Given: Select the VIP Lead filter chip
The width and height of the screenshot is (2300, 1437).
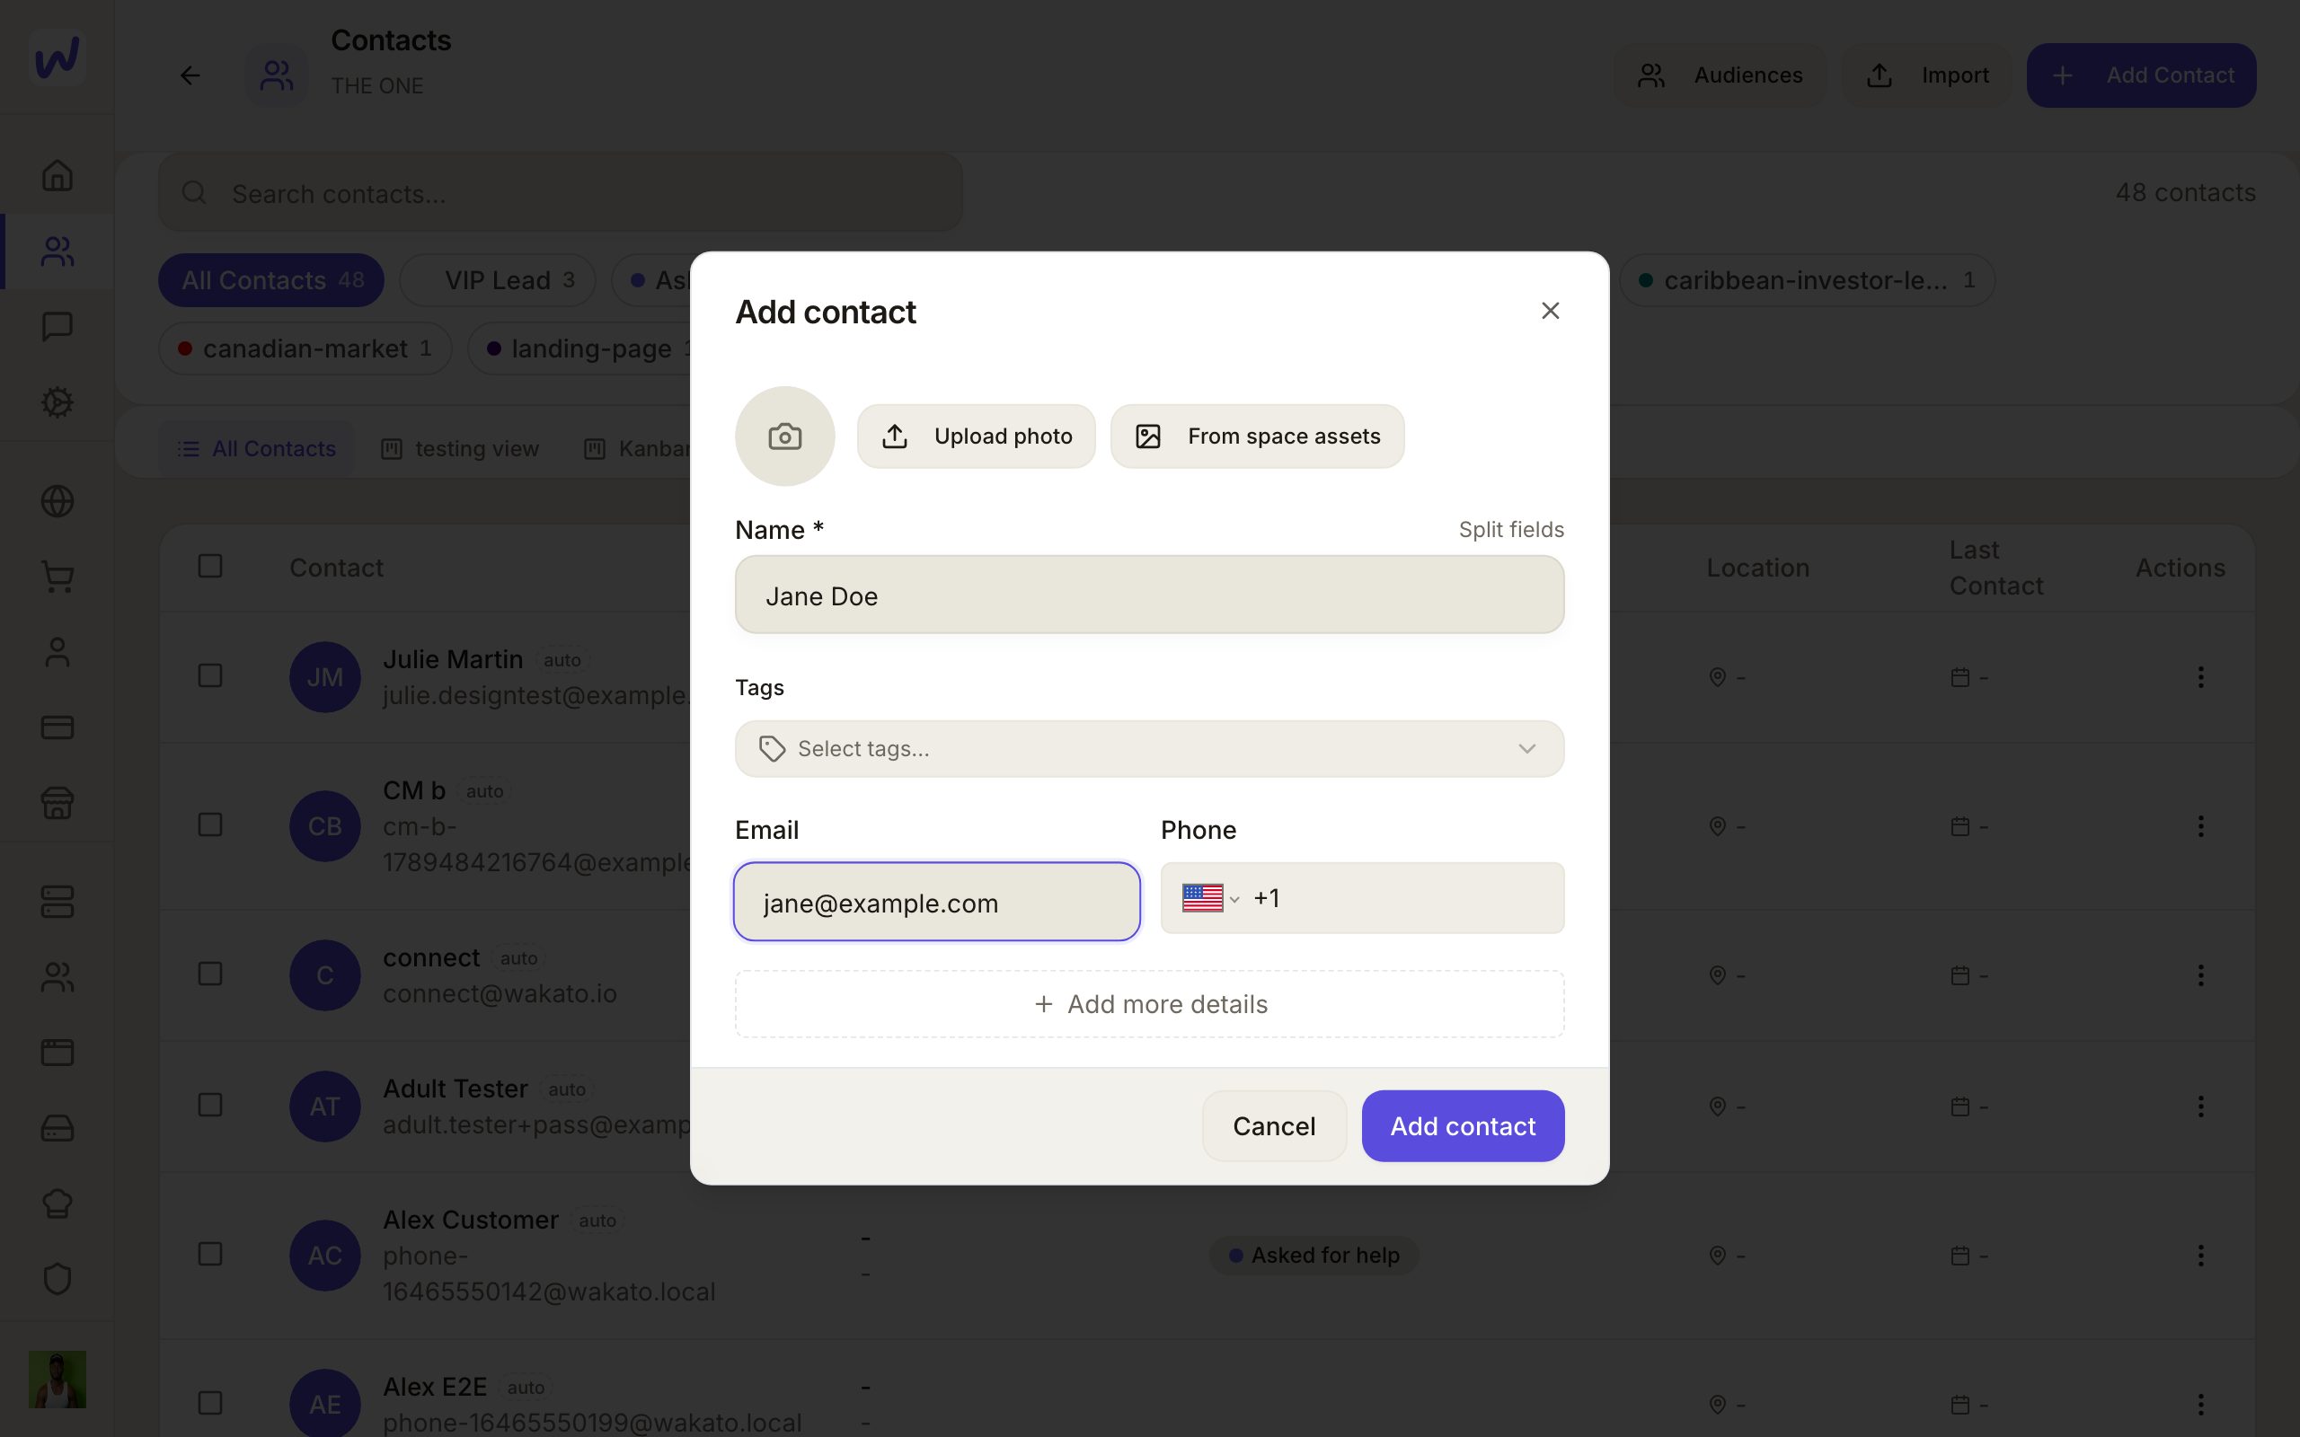Looking at the screenshot, I should pyautogui.click(x=498, y=280).
